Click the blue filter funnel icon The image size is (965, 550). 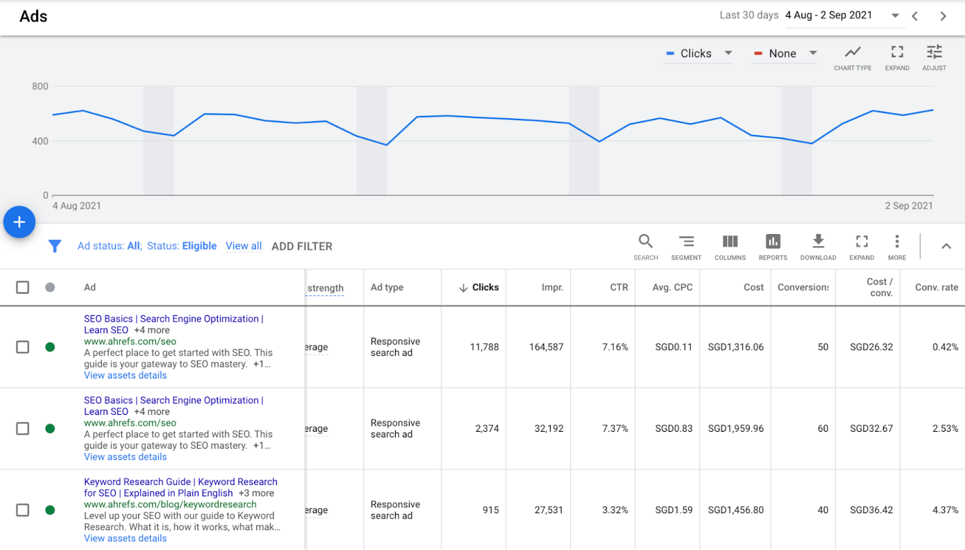(x=55, y=246)
